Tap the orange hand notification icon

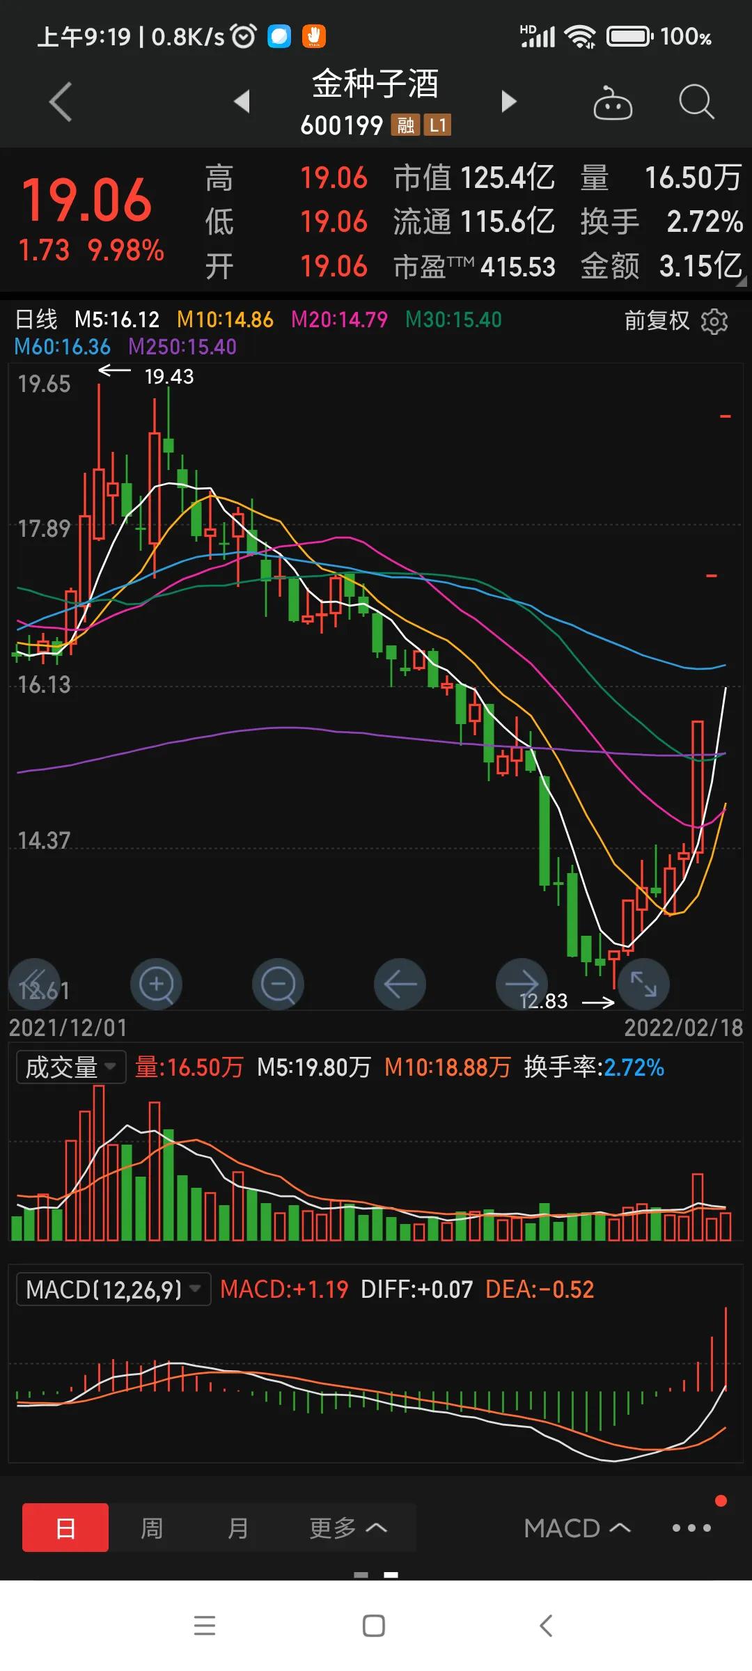[313, 36]
